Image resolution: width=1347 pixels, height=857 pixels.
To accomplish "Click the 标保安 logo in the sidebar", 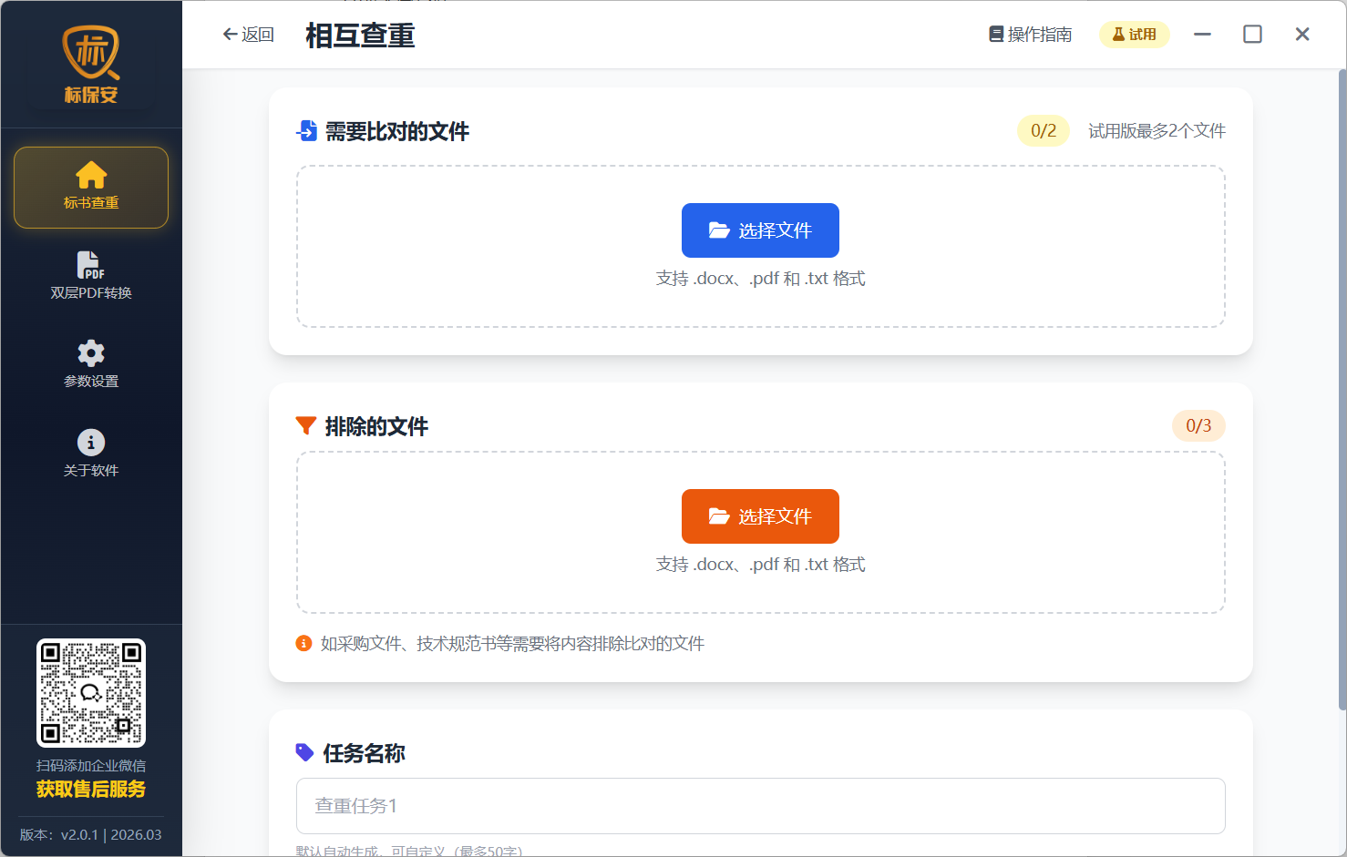I will point(91,65).
